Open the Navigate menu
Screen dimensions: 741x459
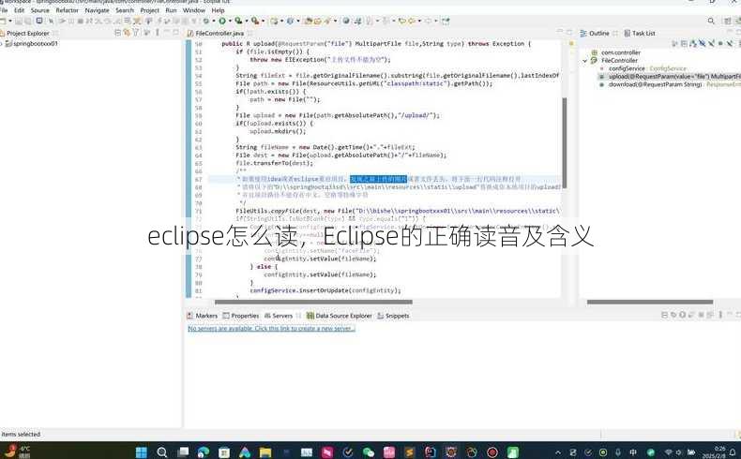pos(98,10)
